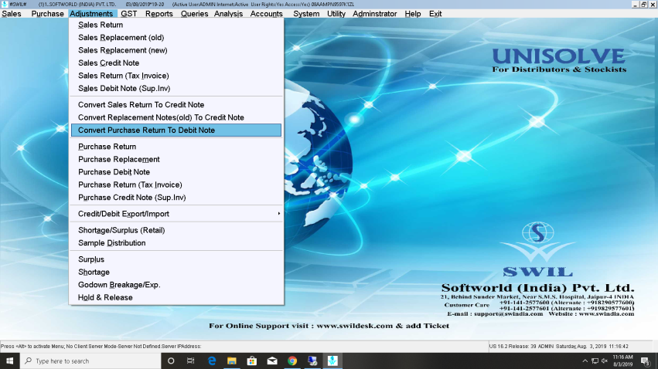
Task: Open the System menu
Action: point(306,14)
